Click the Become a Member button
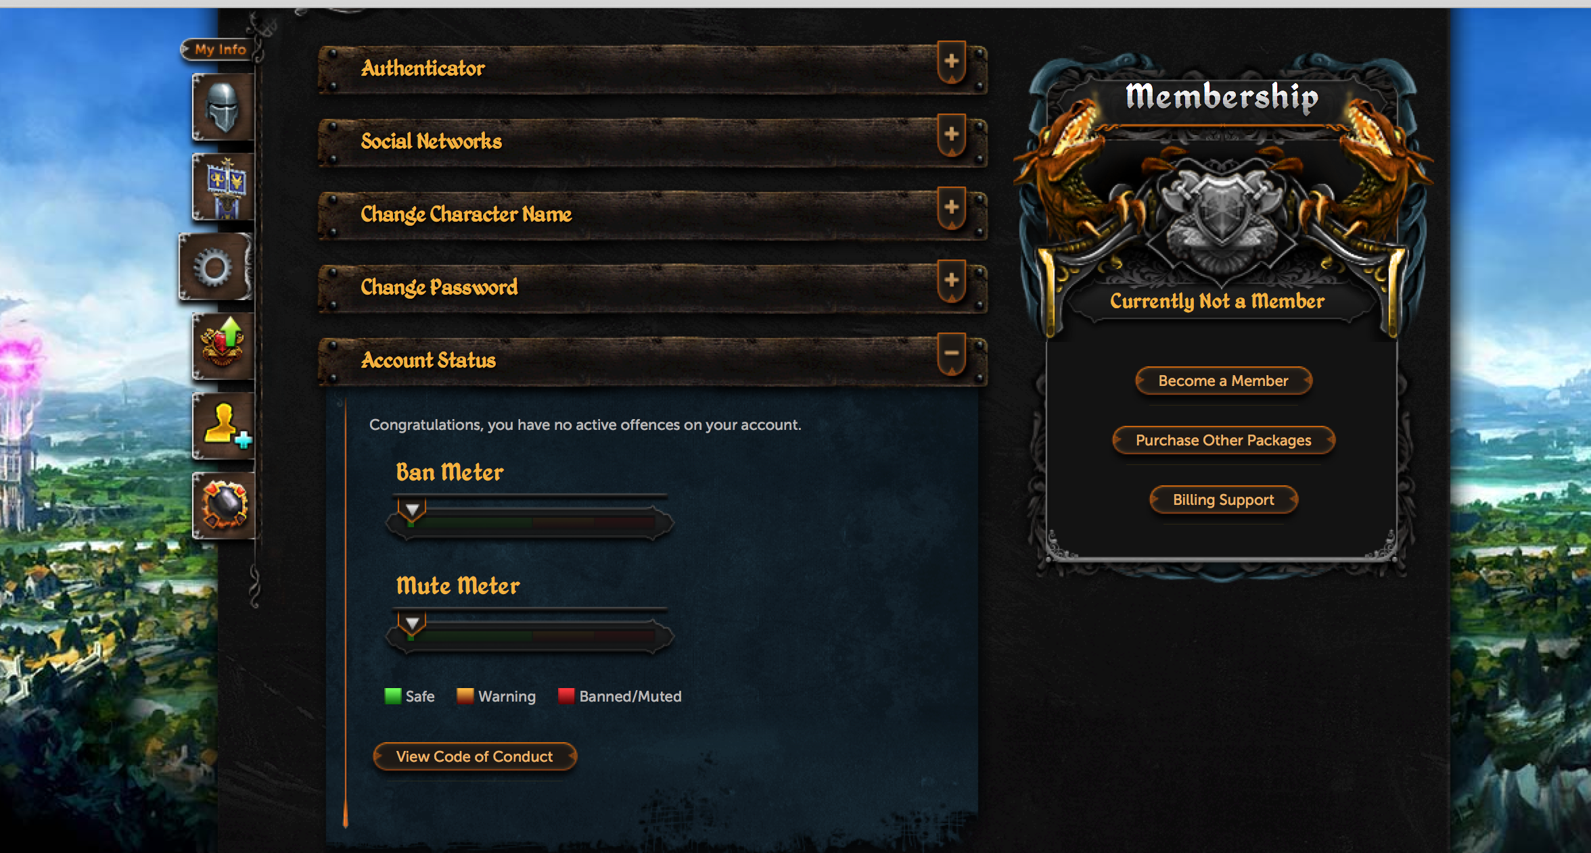This screenshot has height=853, width=1591. [x=1223, y=381]
